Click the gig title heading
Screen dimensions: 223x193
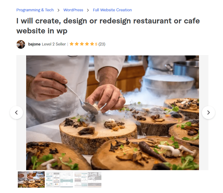[108, 26]
